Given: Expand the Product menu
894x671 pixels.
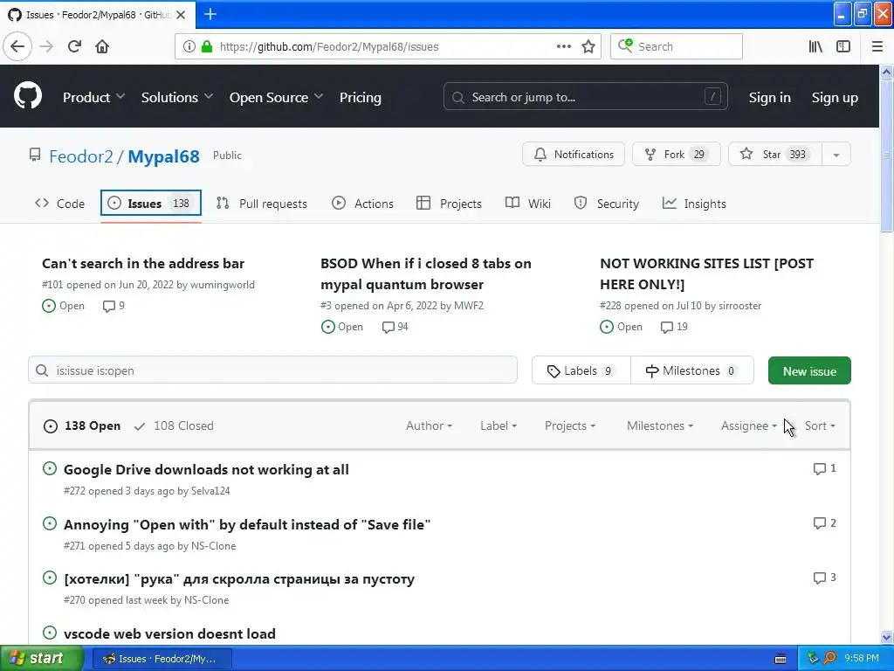Looking at the screenshot, I should [93, 98].
